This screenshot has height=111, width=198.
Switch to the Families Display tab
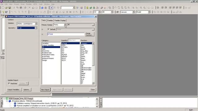tap(60, 20)
